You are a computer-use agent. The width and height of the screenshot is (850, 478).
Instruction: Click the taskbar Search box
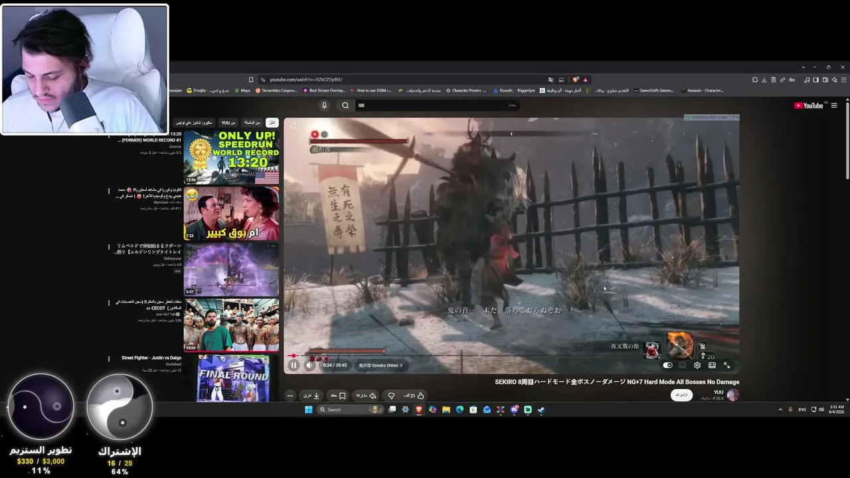[x=350, y=410]
